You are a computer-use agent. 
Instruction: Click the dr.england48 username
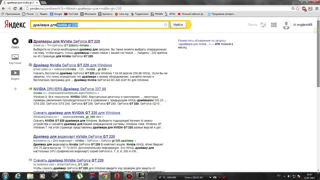point(302,25)
